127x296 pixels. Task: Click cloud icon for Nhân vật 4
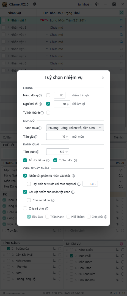point(122,34)
